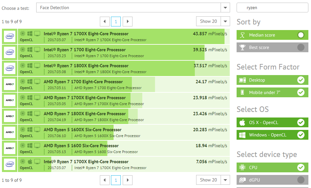311x188 pixels.
Task: Open the Show 20 dropdown above the results
Action: [x=213, y=21]
